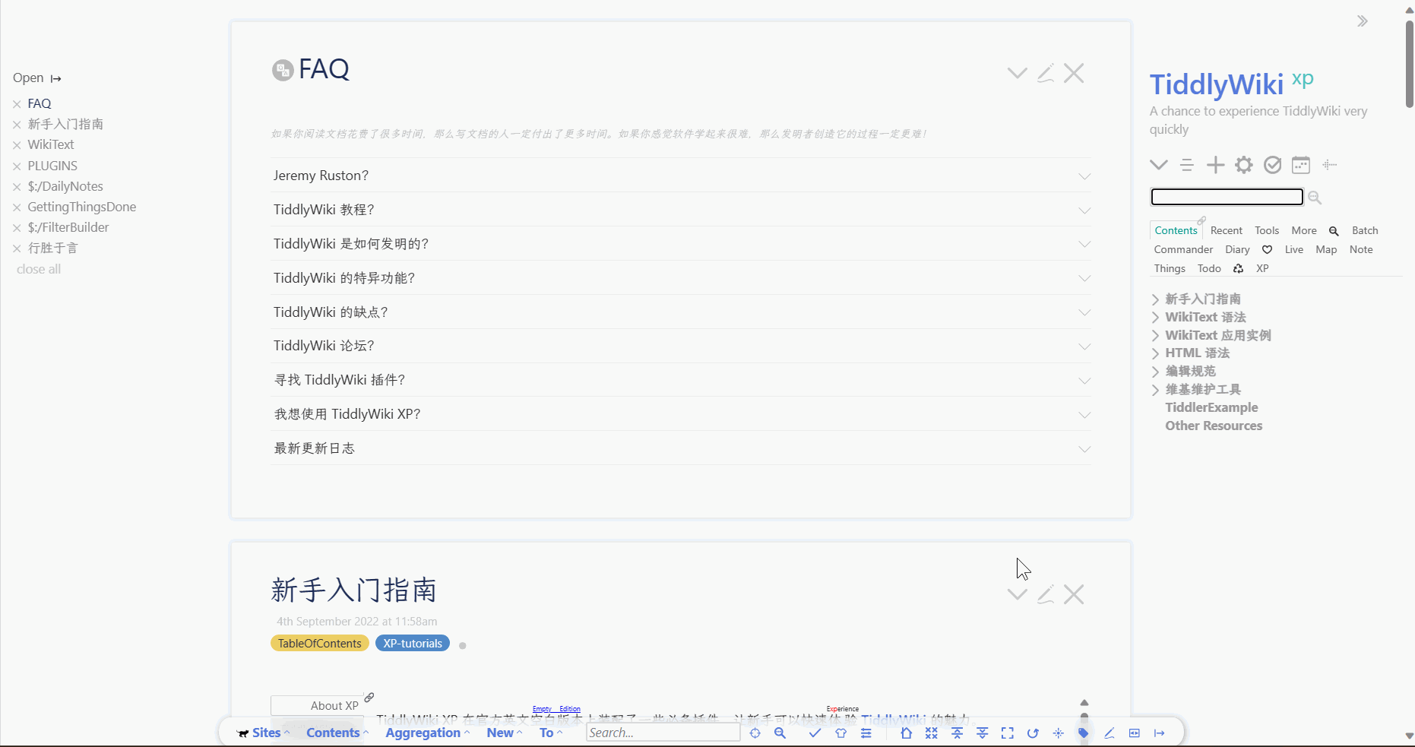Screen dimensions: 1415x747
Task: Click the dotted cross icon in the sidebar
Action: pyautogui.click(x=1329, y=164)
